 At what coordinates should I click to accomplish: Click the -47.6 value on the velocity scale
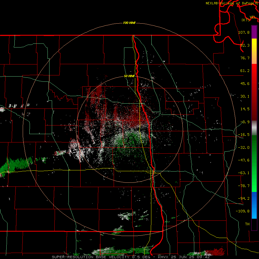click(244, 160)
